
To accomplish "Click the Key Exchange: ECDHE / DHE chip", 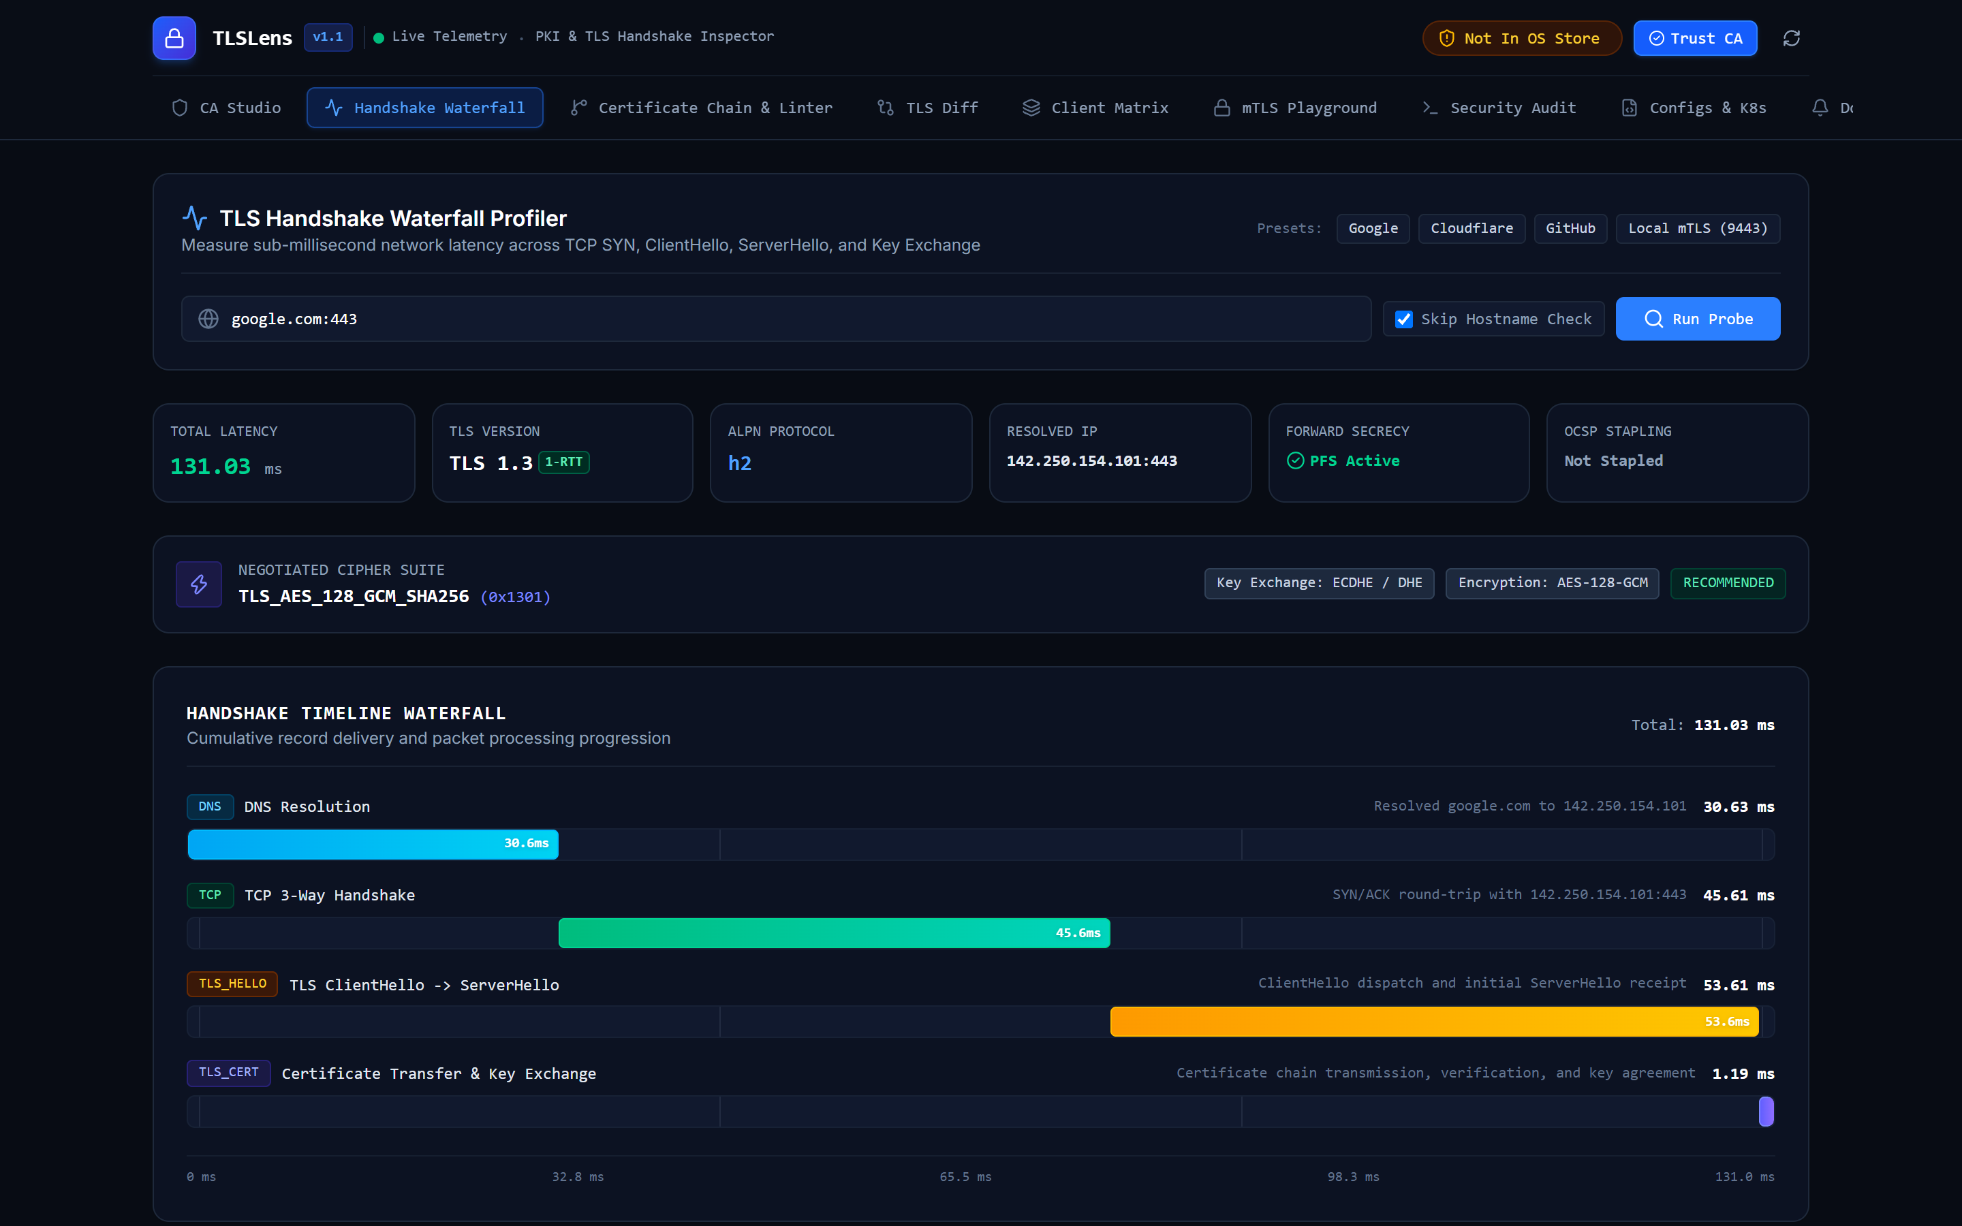I will pos(1319,583).
